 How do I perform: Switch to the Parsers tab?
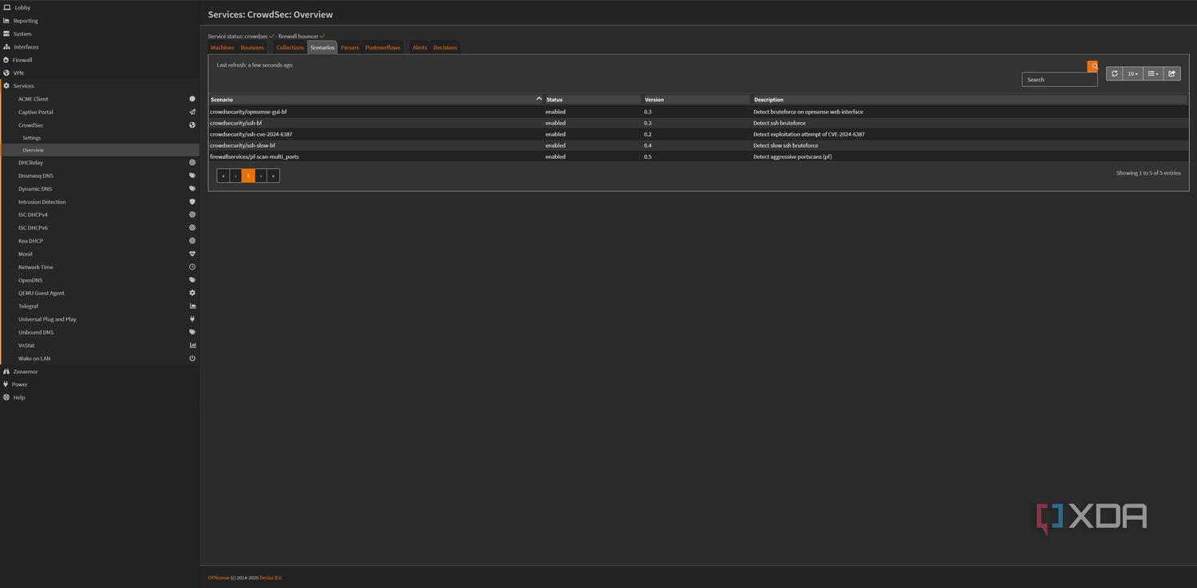pos(350,48)
